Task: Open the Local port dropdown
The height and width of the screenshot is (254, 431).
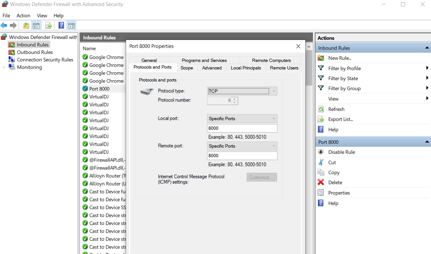Action: 242,119
